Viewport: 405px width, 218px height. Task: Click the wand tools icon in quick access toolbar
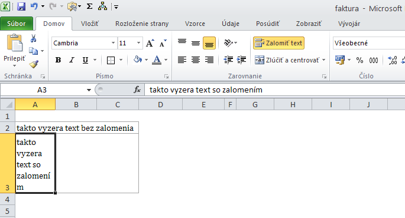coord(73,6)
